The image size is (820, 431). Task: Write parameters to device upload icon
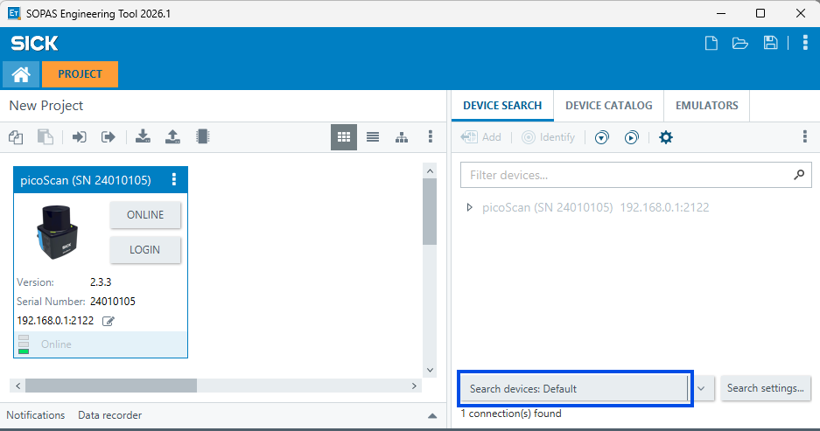tap(172, 137)
